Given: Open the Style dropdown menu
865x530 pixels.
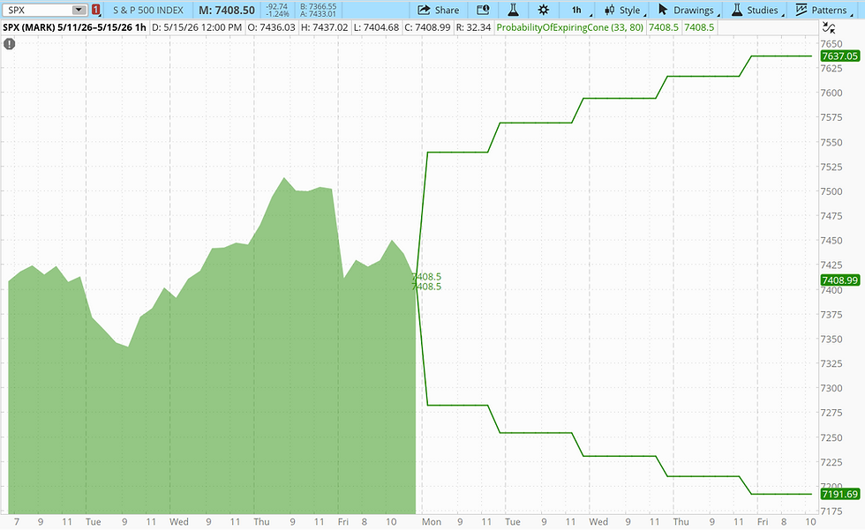Looking at the screenshot, I should 623,10.
